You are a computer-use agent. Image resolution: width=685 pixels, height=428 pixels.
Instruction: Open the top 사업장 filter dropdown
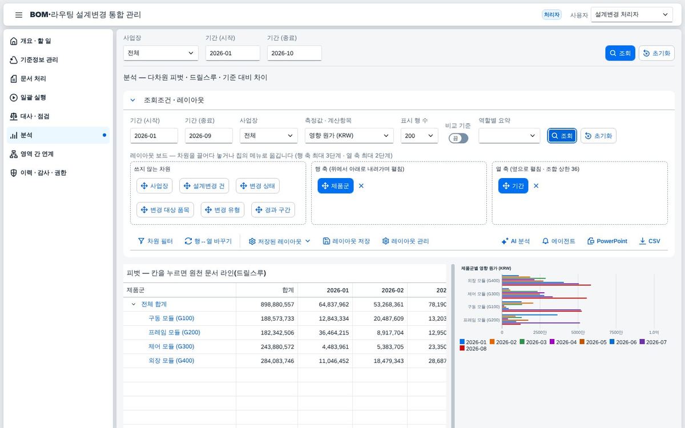[x=161, y=53]
